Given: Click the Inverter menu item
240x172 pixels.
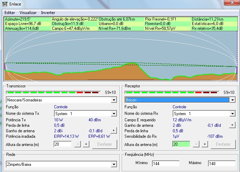Looking at the screenshot, I should click(48, 13).
